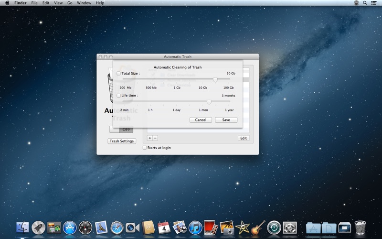Image resolution: width=382 pixels, height=239 pixels.
Task: Click the Life time slider thumb
Action: coord(209,102)
